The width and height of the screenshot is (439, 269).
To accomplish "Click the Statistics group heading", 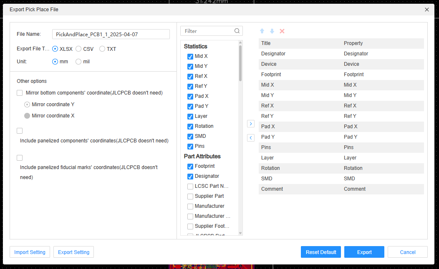I will [195, 46].
